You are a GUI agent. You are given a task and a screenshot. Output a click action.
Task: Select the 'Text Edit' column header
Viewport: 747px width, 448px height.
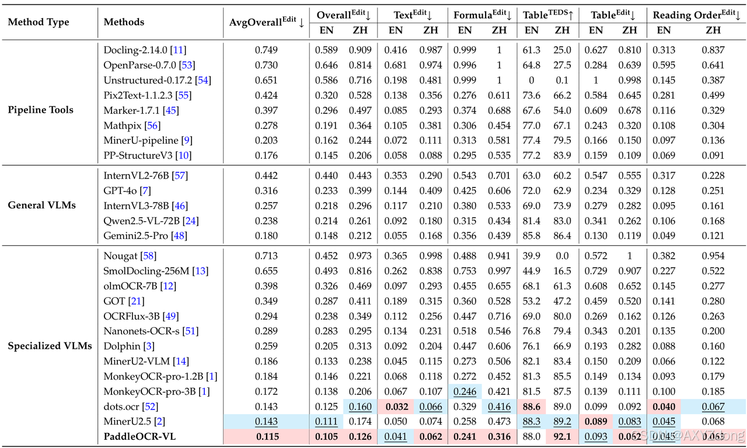413,16
